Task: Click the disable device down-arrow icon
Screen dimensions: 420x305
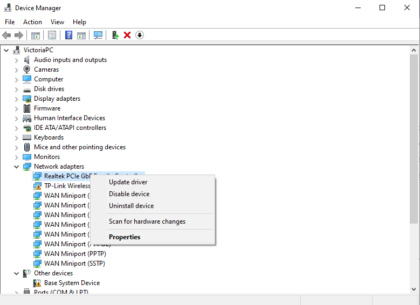Action: pos(140,35)
